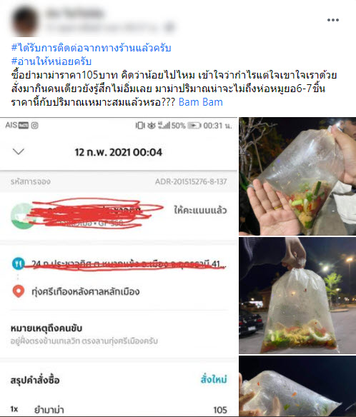The width and height of the screenshot is (356, 417).
Task: Open the photo of bag held beside palm
Action: 297,176
